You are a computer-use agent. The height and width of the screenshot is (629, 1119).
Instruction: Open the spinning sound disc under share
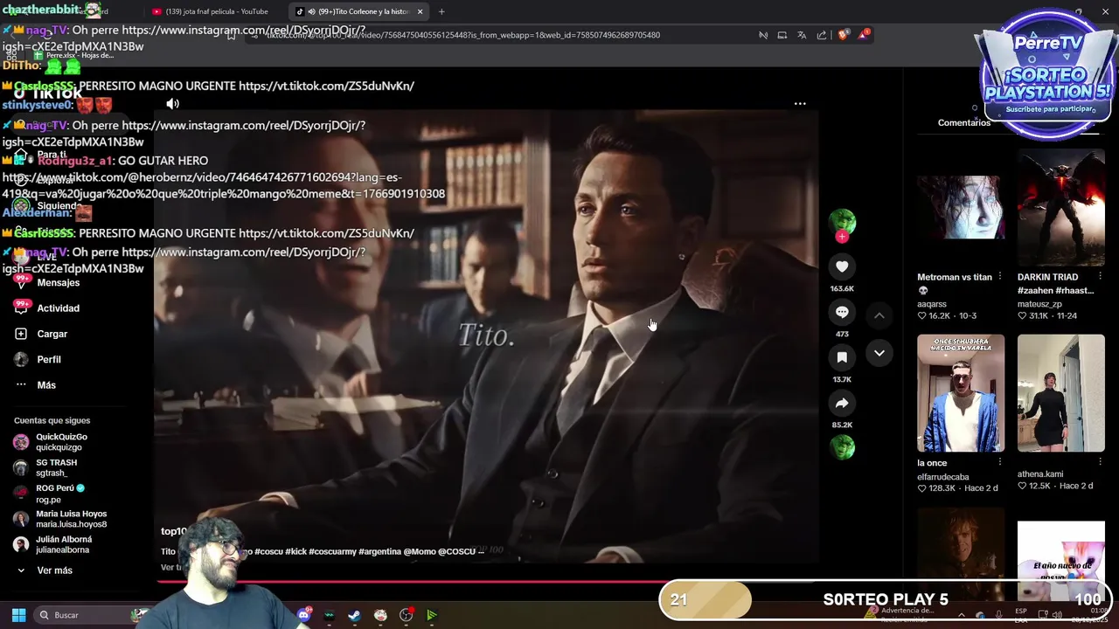(842, 447)
